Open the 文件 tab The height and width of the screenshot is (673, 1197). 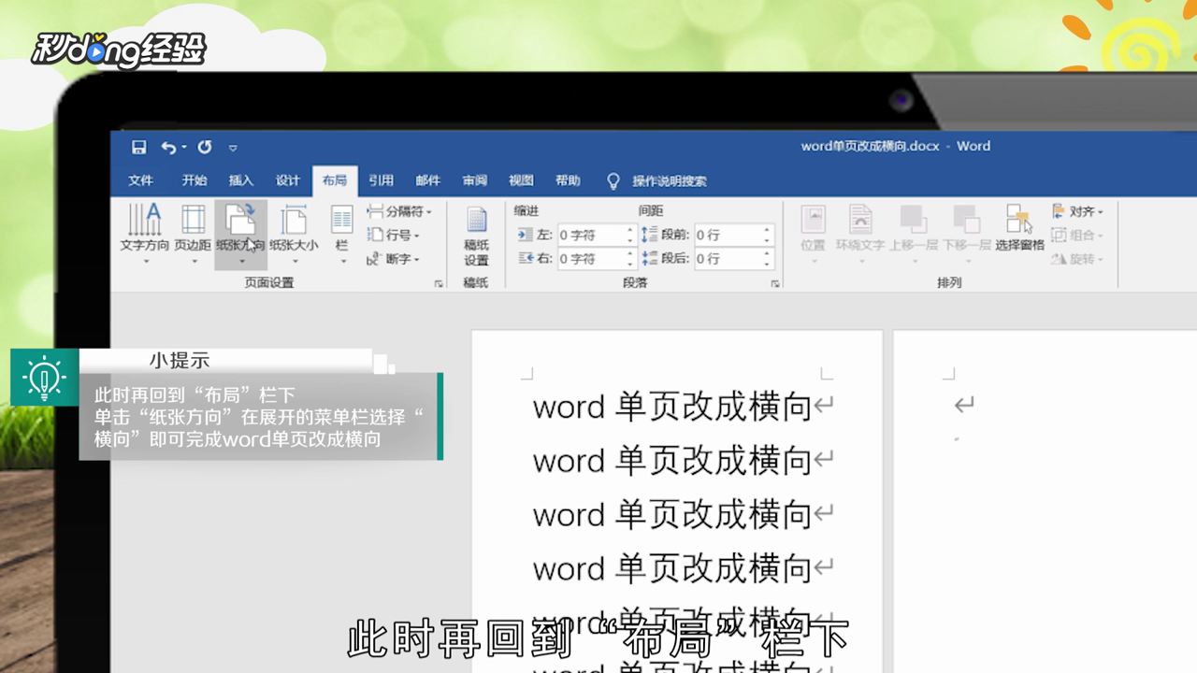pyautogui.click(x=141, y=180)
